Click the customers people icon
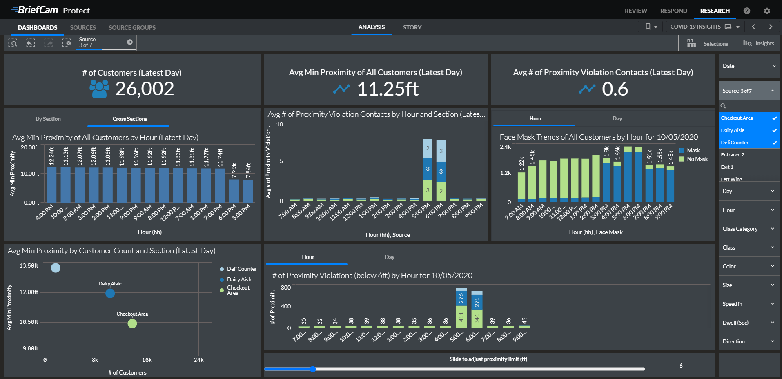Viewport: 782px width, 379px height. coord(99,89)
